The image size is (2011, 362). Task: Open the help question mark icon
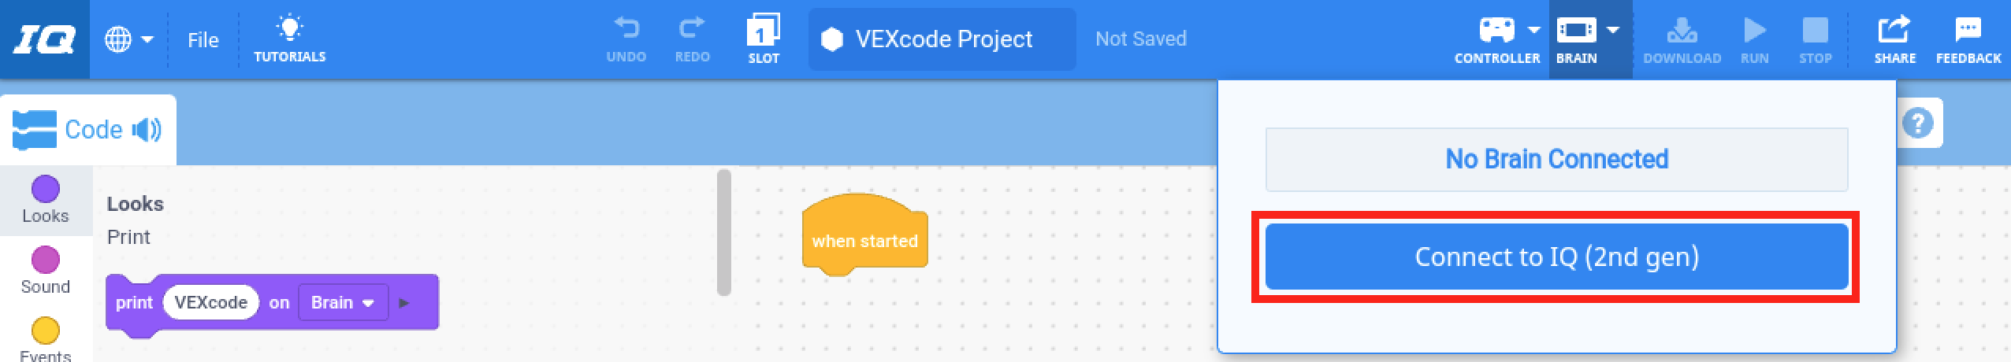point(1917,124)
